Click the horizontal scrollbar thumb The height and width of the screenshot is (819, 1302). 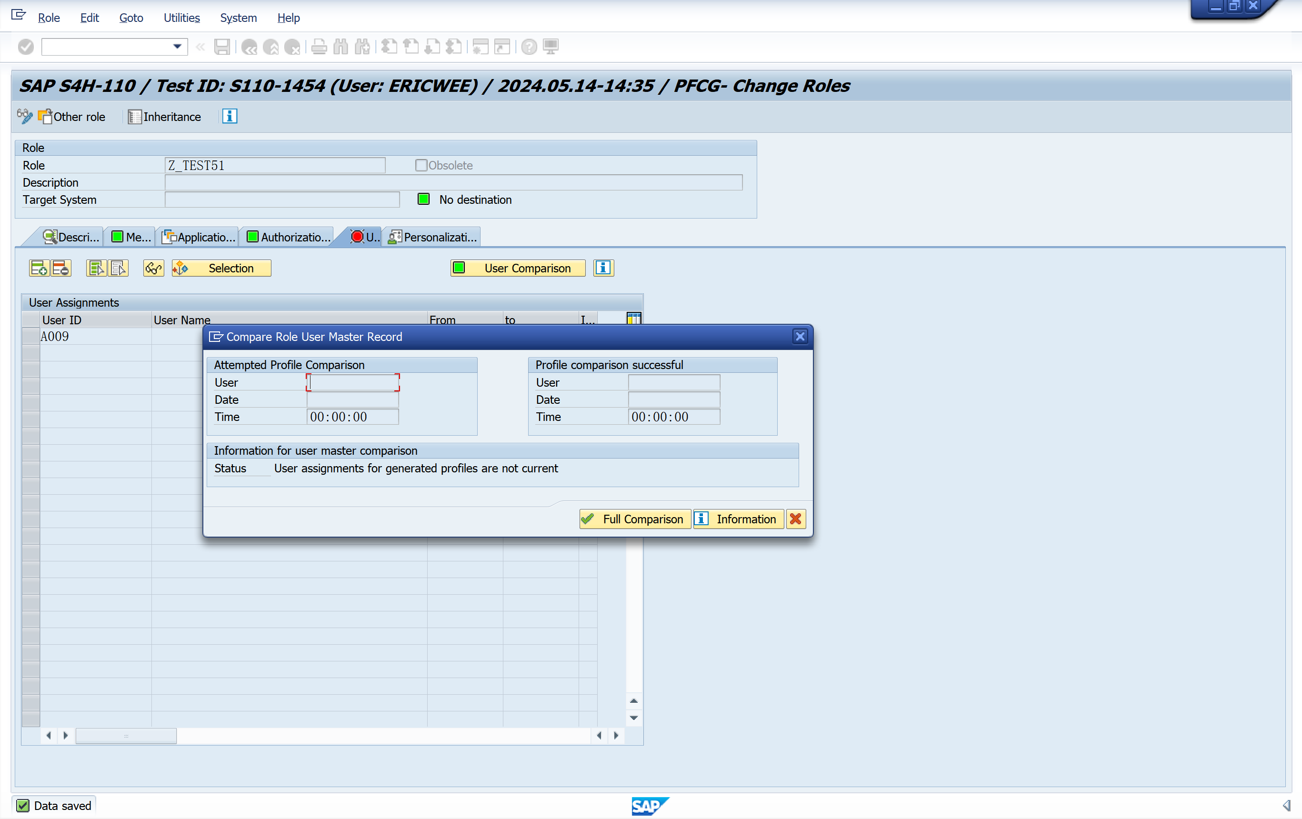point(126,736)
